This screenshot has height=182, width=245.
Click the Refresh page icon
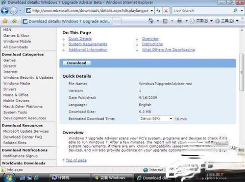[x=158, y=11]
